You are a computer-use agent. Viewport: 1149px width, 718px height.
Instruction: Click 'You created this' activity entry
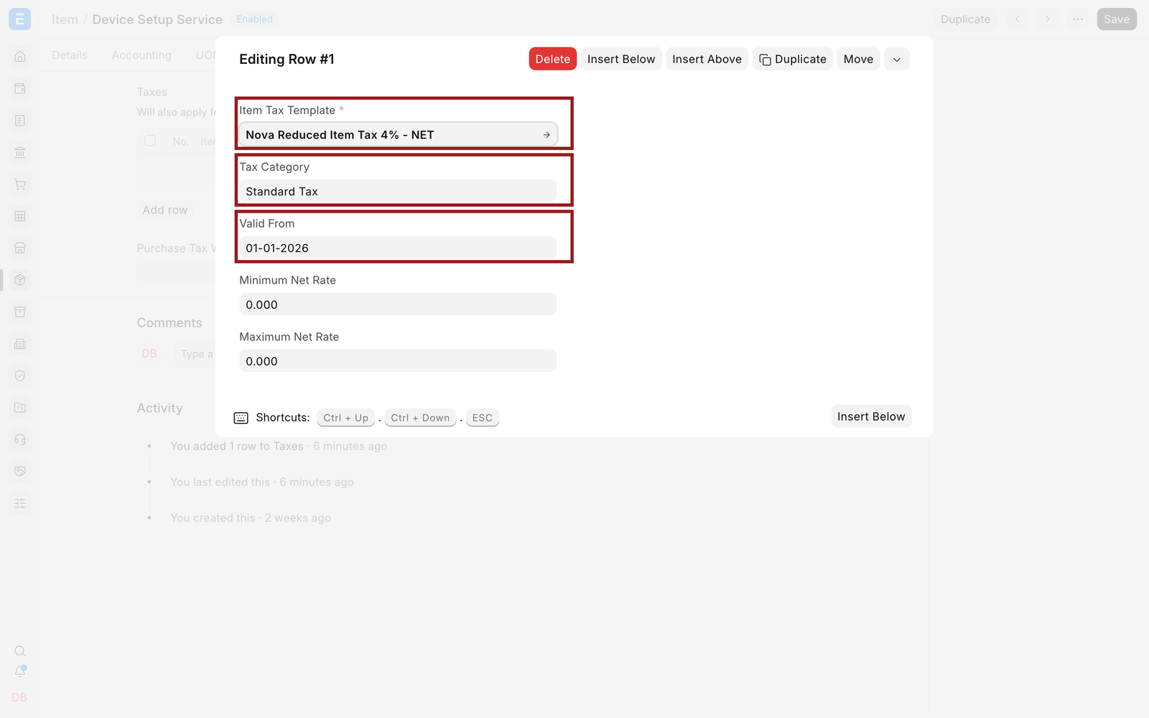coord(213,518)
